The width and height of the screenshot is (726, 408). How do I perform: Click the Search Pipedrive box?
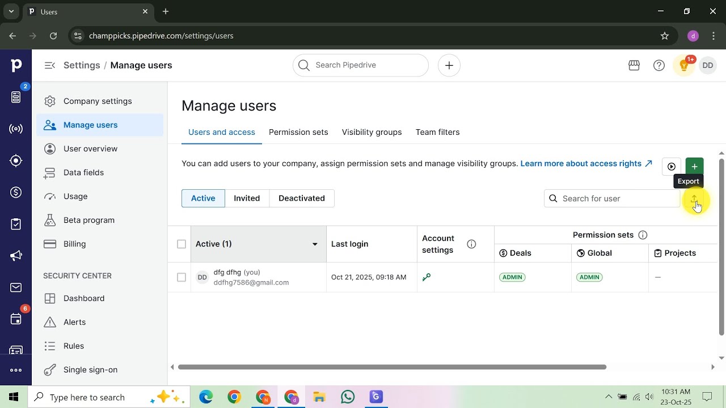click(361, 65)
